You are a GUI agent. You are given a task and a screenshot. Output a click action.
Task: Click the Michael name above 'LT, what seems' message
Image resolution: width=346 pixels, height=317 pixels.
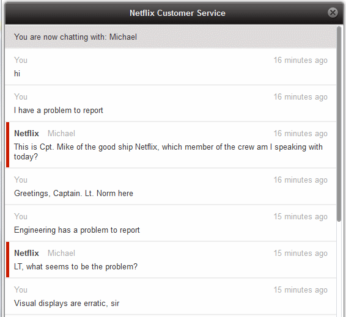coord(61,253)
